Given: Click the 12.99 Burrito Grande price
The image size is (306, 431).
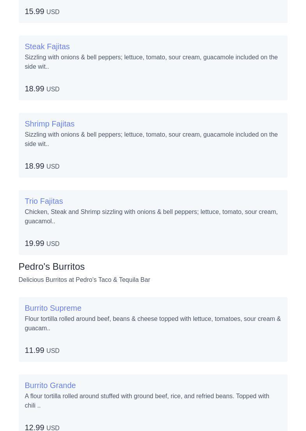Looking at the screenshot, I should click(34, 427).
